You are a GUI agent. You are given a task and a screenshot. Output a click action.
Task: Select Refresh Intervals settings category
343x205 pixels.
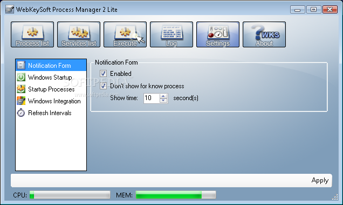[x=51, y=112]
